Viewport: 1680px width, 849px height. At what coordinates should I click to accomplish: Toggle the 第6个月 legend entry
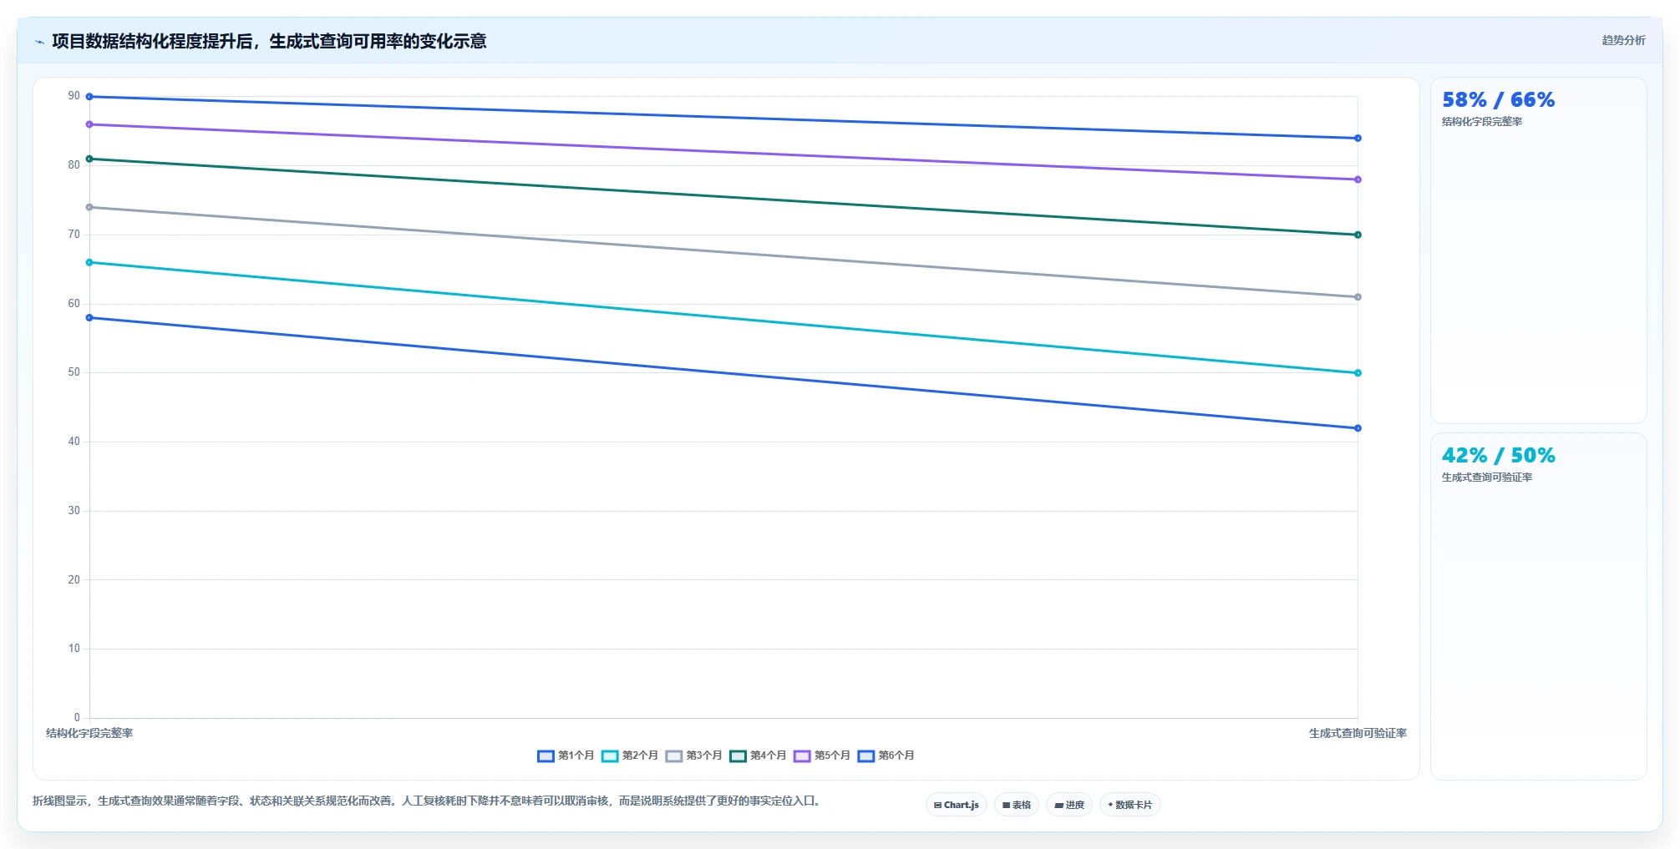click(886, 756)
